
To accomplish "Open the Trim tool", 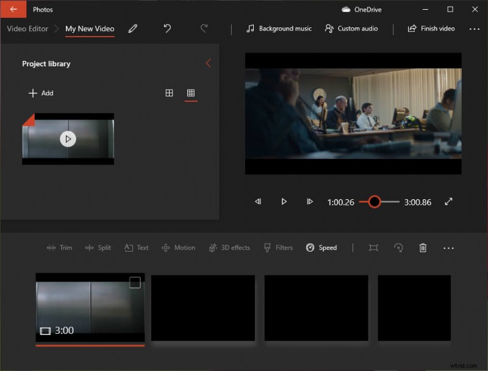I will pyautogui.click(x=60, y=247).
